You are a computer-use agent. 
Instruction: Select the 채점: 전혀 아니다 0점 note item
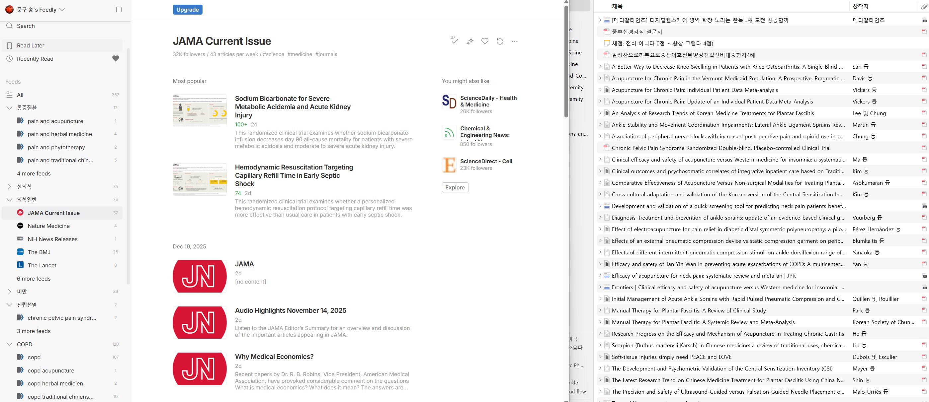point(662,43)
